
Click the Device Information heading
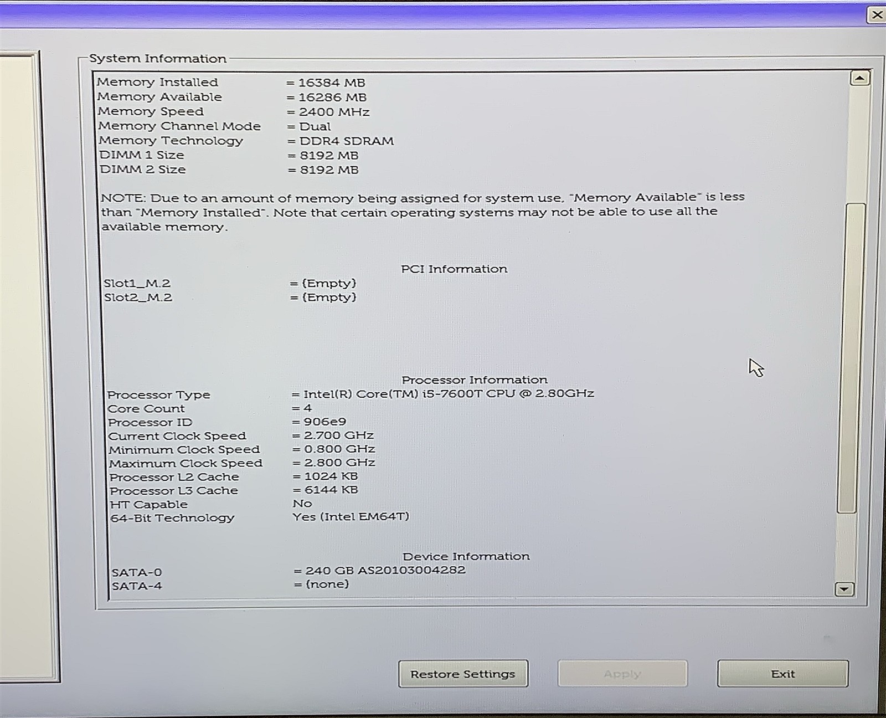[x=466, y=556]
